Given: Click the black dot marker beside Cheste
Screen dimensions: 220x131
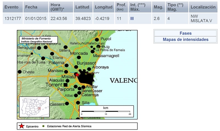Looking at the screenshot, I should (20, 72).
